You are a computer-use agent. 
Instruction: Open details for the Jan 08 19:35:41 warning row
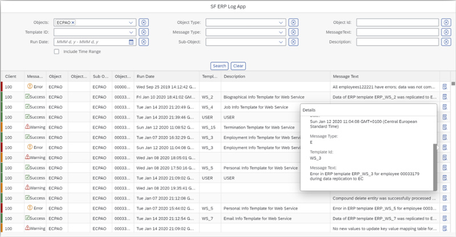(445, 188)
